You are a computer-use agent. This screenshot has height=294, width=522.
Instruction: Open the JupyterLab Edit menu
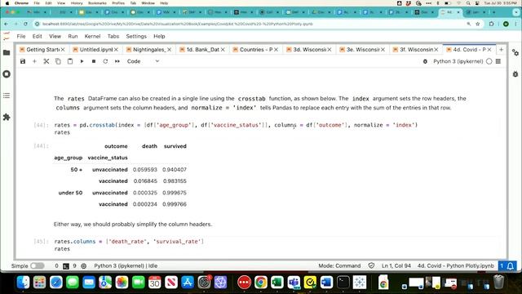click(37, 36)
